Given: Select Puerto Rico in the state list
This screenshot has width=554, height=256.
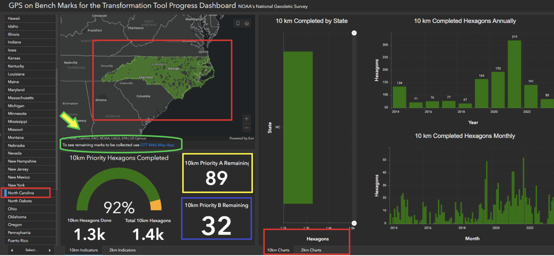Looking at the screenshot, I should (18, 241).
